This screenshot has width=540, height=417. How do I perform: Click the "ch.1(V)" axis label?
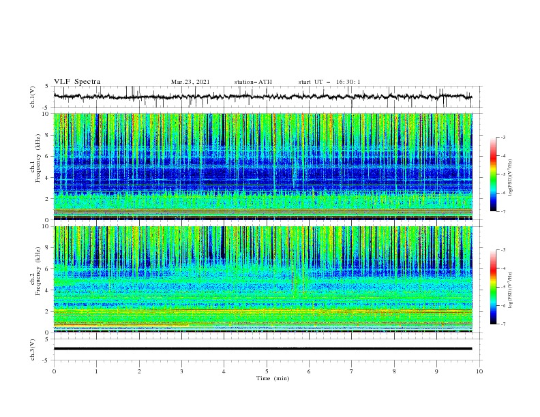coord(33,97)
